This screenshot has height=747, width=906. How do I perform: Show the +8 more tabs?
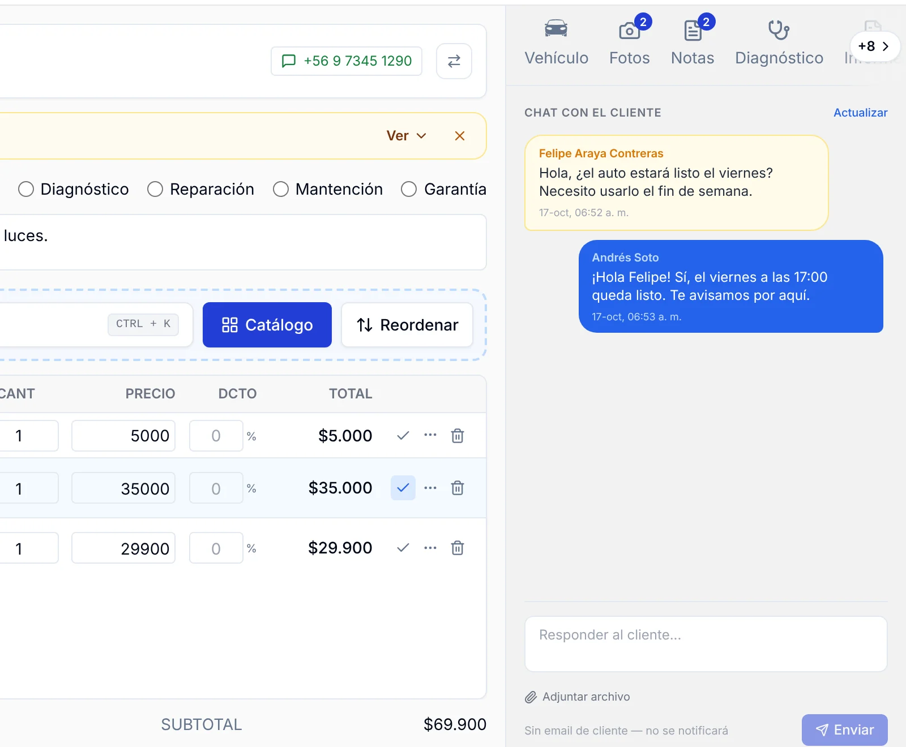point(874,46)
